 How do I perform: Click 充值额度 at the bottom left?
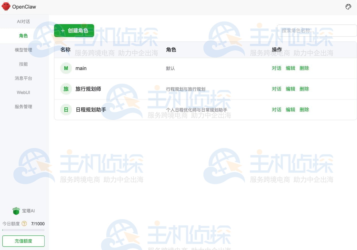point(23,241)
